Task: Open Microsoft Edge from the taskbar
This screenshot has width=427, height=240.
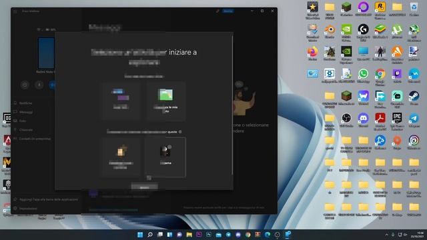Action: point(268,235)
